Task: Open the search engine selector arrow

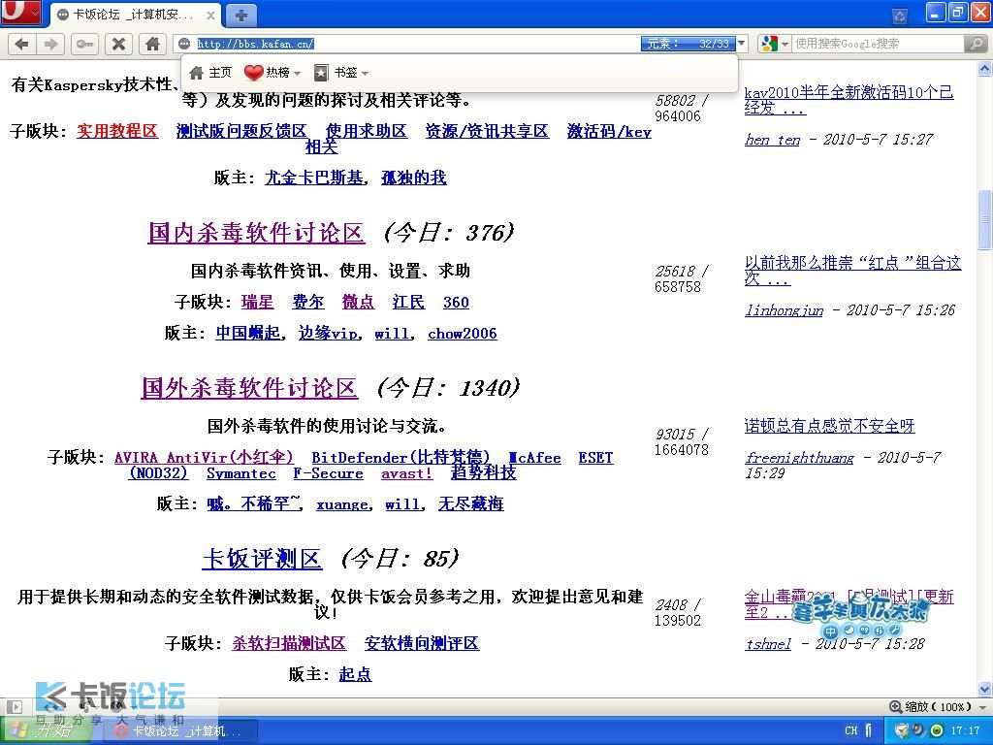Action: click(785, 44)
